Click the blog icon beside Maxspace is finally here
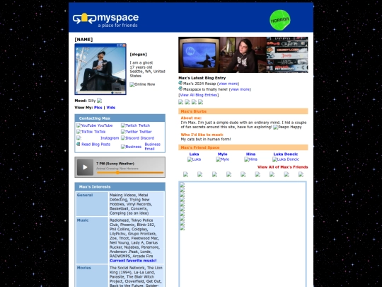The height and width of the screenshot is (287, 382). point(180,89)
